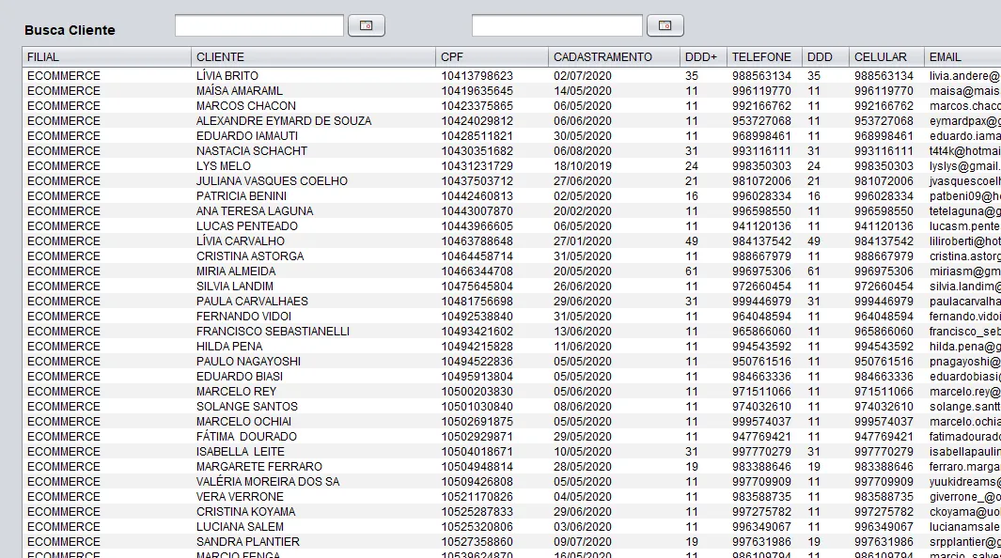This screenshot has width=1001, height=558.
Task: Select the SANDRA PLANTIER row
Action: (511, 542)
